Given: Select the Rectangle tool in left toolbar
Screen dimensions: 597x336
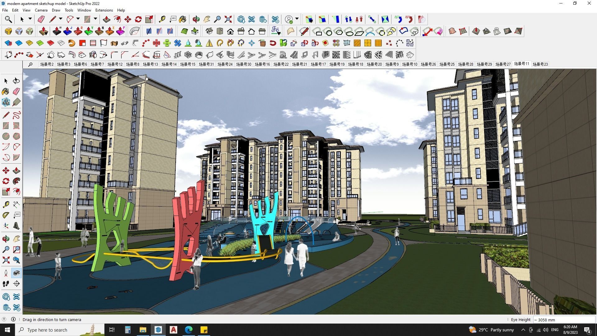Looking at the screenshot, I should click(6, 126).
